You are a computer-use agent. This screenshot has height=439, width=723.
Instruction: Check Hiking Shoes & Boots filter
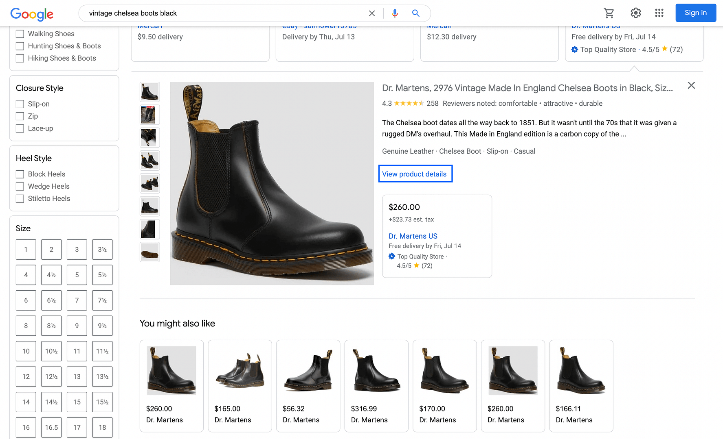pyautogui.click(x=20, y=58)
